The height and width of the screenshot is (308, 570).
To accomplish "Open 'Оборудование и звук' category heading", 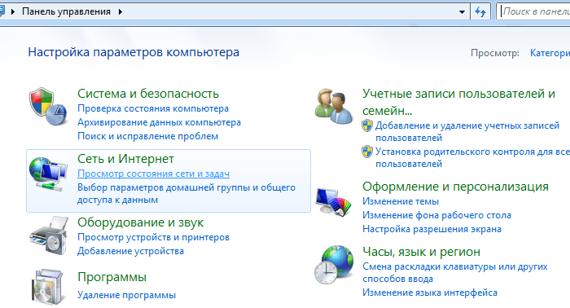I will coord(140,222).
